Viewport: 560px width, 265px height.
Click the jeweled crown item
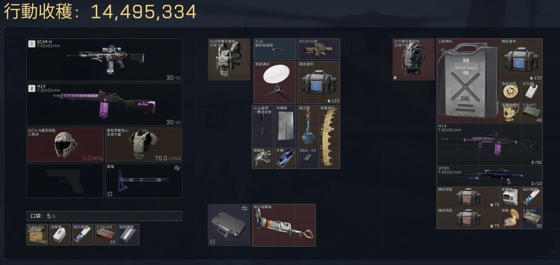click(329, 137)
